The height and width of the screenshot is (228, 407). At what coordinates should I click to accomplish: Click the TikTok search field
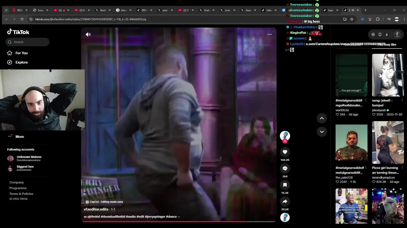click(x=27, y=42)
